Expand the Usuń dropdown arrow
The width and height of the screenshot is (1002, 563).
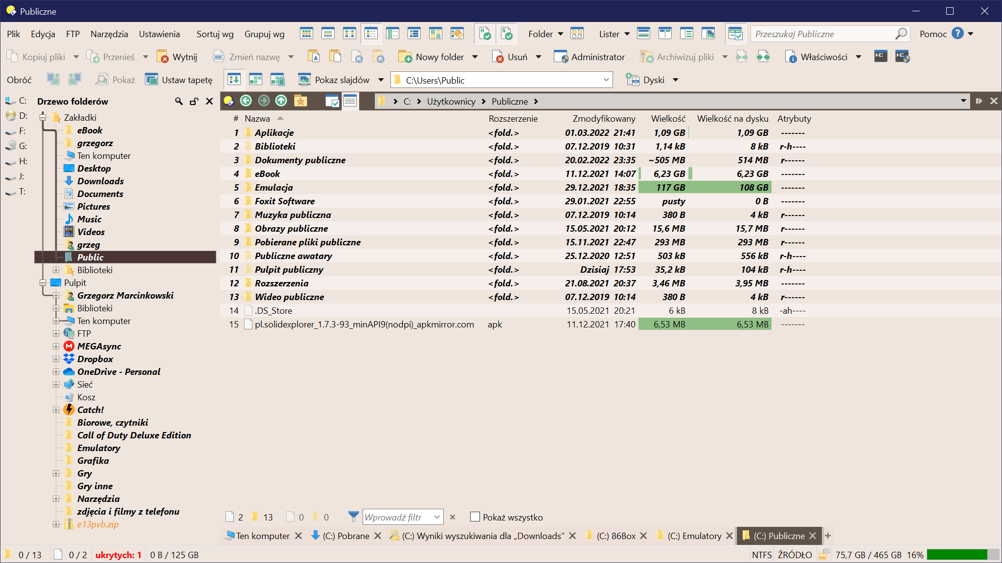[x=539, y=57]
